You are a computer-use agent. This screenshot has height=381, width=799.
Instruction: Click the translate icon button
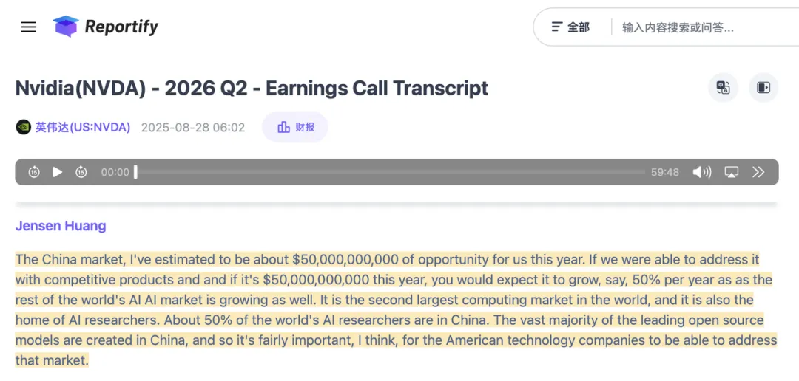click(723, 88)
